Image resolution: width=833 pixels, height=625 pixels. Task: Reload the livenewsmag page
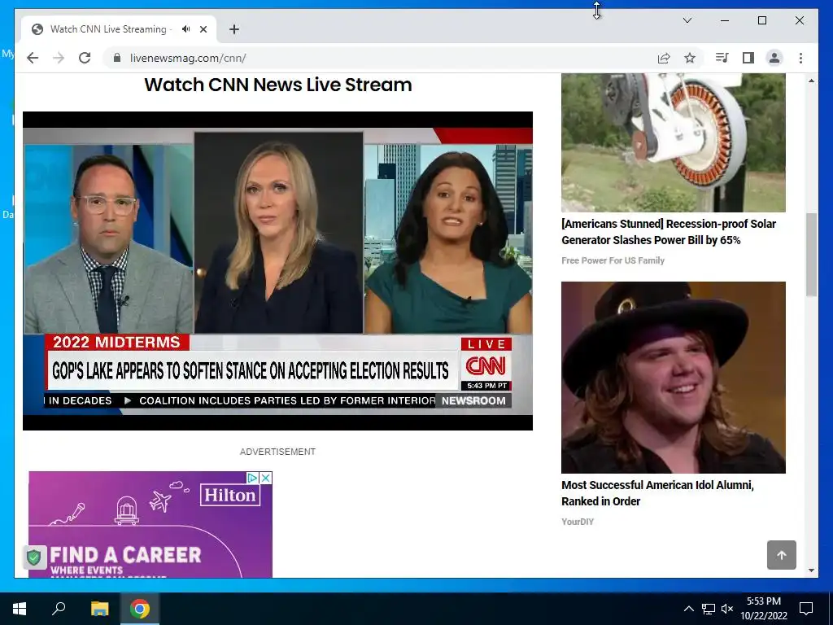click(85, 58)
